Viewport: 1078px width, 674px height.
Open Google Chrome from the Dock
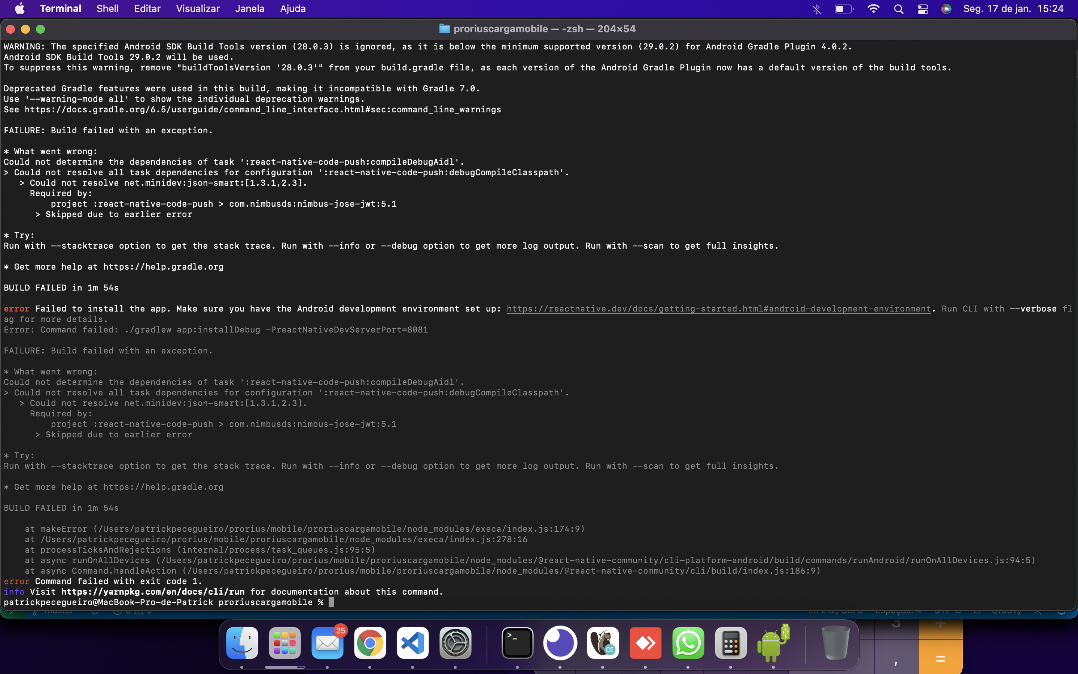pyautogui.click(x=370, y=643)
